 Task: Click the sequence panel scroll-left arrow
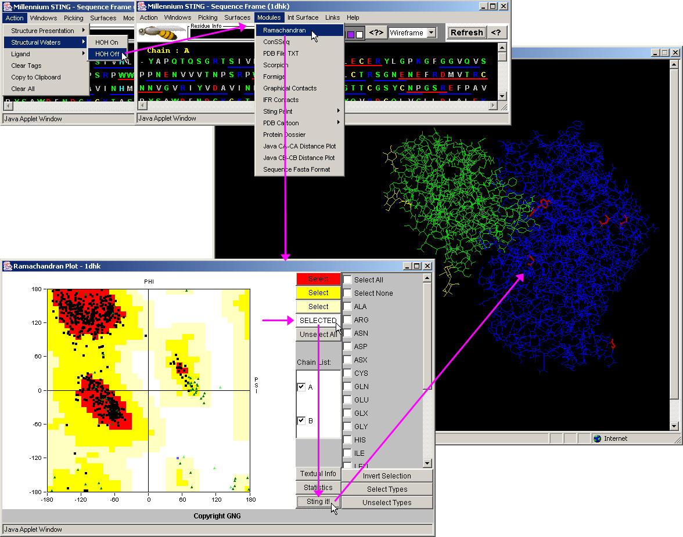pyautogui.click(x=142, y=105)
